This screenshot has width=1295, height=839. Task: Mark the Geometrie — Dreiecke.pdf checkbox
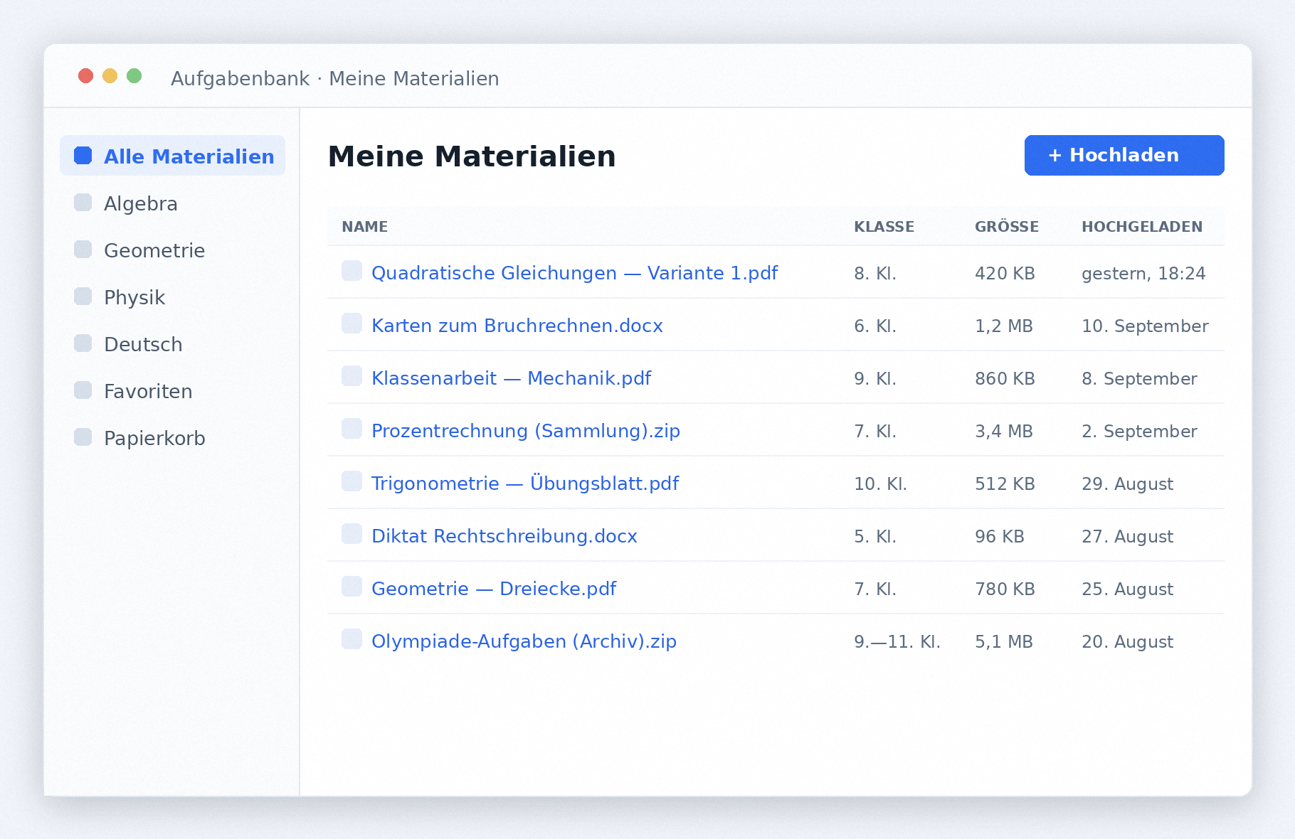point(351,587)
